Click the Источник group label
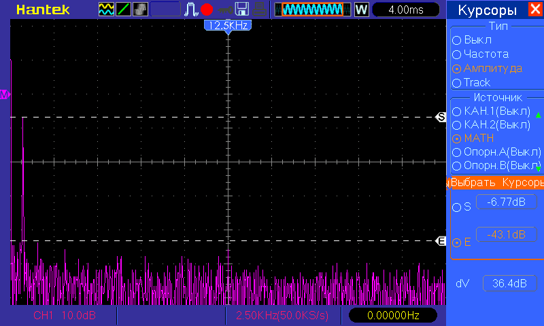This screenshot has width=544, height=326. coord(498,98)
